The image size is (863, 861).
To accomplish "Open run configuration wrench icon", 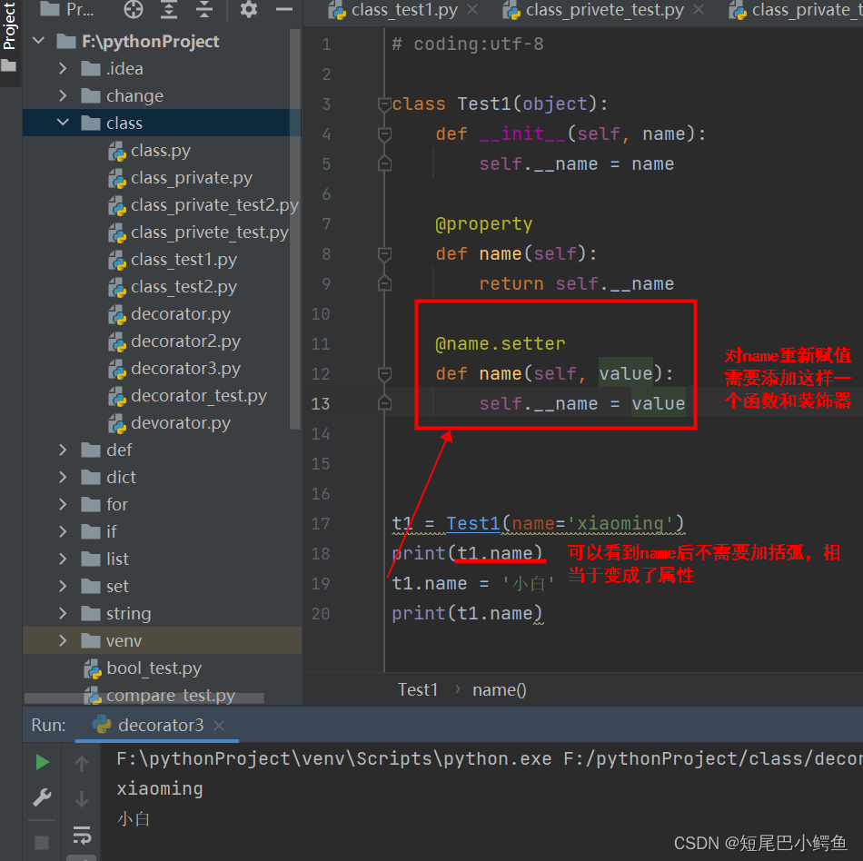I will pos(42,798).
